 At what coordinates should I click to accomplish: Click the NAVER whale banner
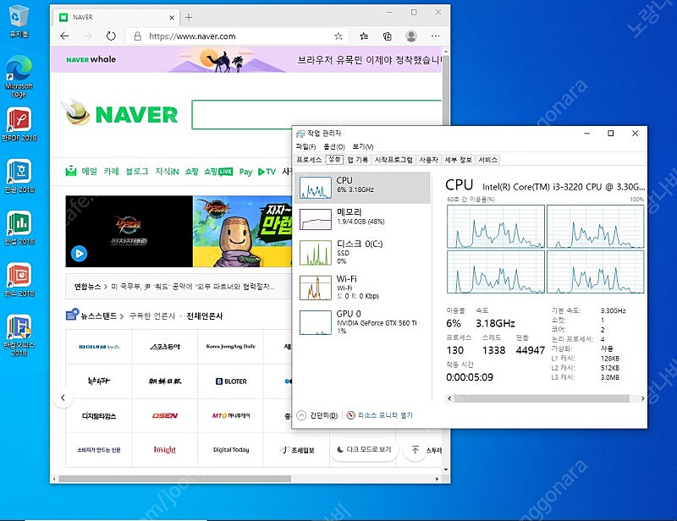pyautogui.click(x=246, y=59)
